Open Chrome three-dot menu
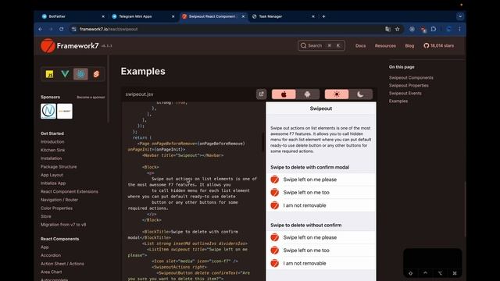Screen dimensions: 500x281 (459, 29)
